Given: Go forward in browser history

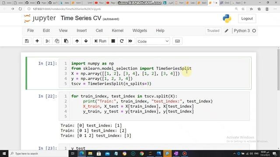Looking at the screenshot, I should pos(13,9).
